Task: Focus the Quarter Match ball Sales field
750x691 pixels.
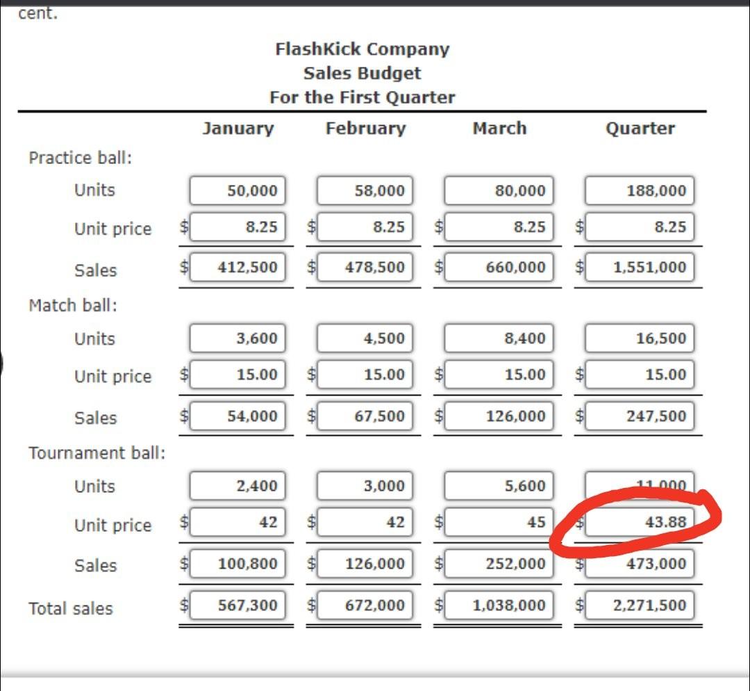Action: 640,416
